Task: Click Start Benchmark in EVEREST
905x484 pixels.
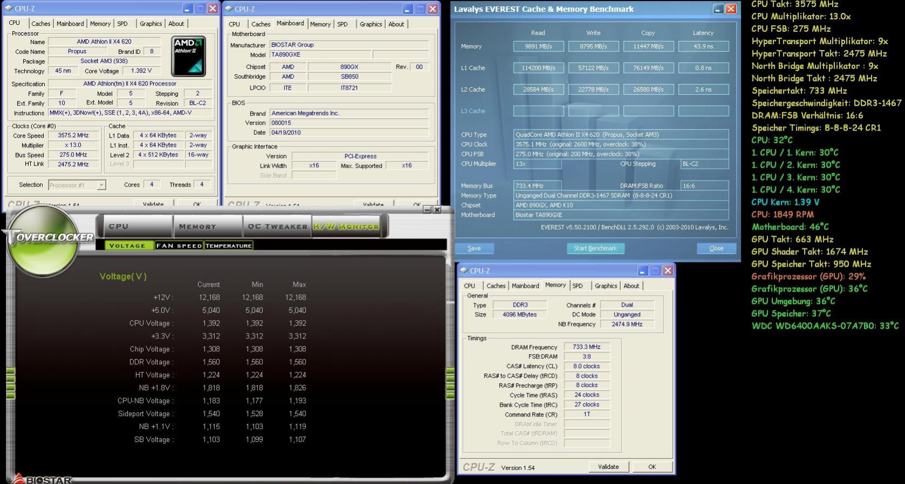Action: coord(595,248)
